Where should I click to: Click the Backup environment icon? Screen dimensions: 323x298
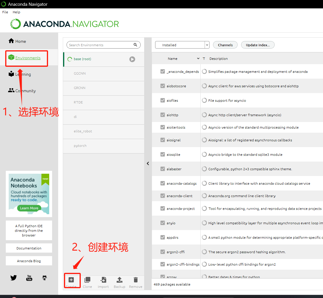click(x=120, y=280)
